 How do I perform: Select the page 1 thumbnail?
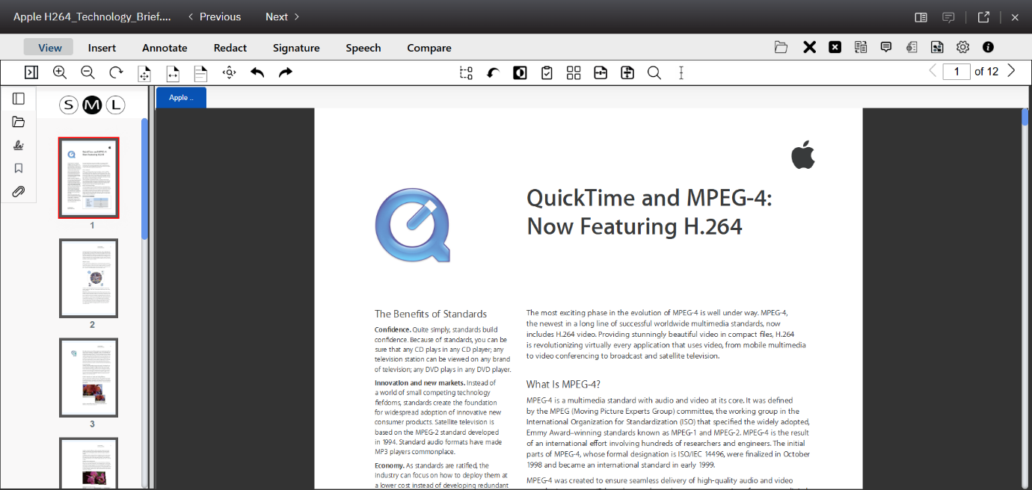click(x=89, y=178)
